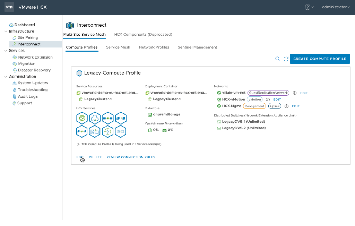Click Delete for Legacy-Compute-Profile
Viewport: 355px width, 226px height.
pos(95,157)
